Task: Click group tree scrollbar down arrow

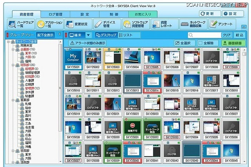Action: 60,162
